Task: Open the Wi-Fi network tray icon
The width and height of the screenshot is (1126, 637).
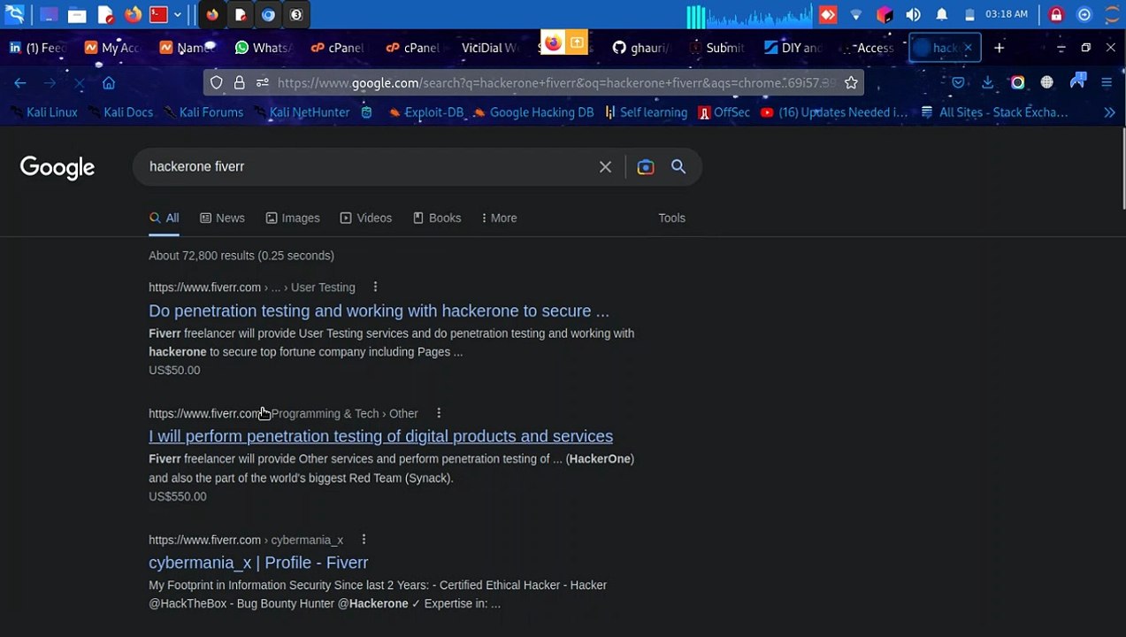Action: 855,15
